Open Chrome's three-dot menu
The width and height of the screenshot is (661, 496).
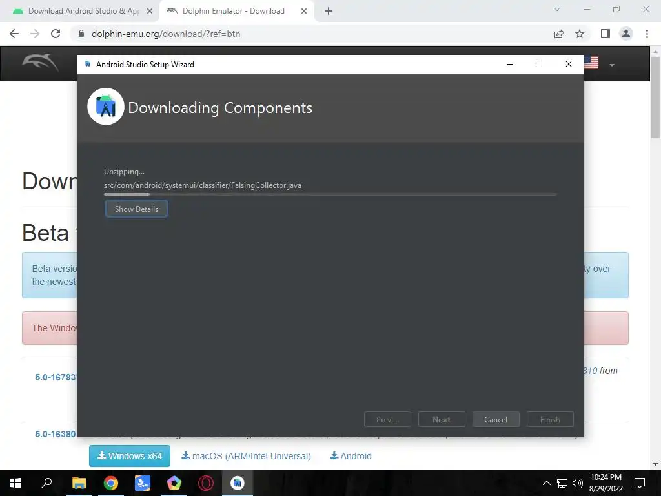pyautogui.click(x=647, y=34)
